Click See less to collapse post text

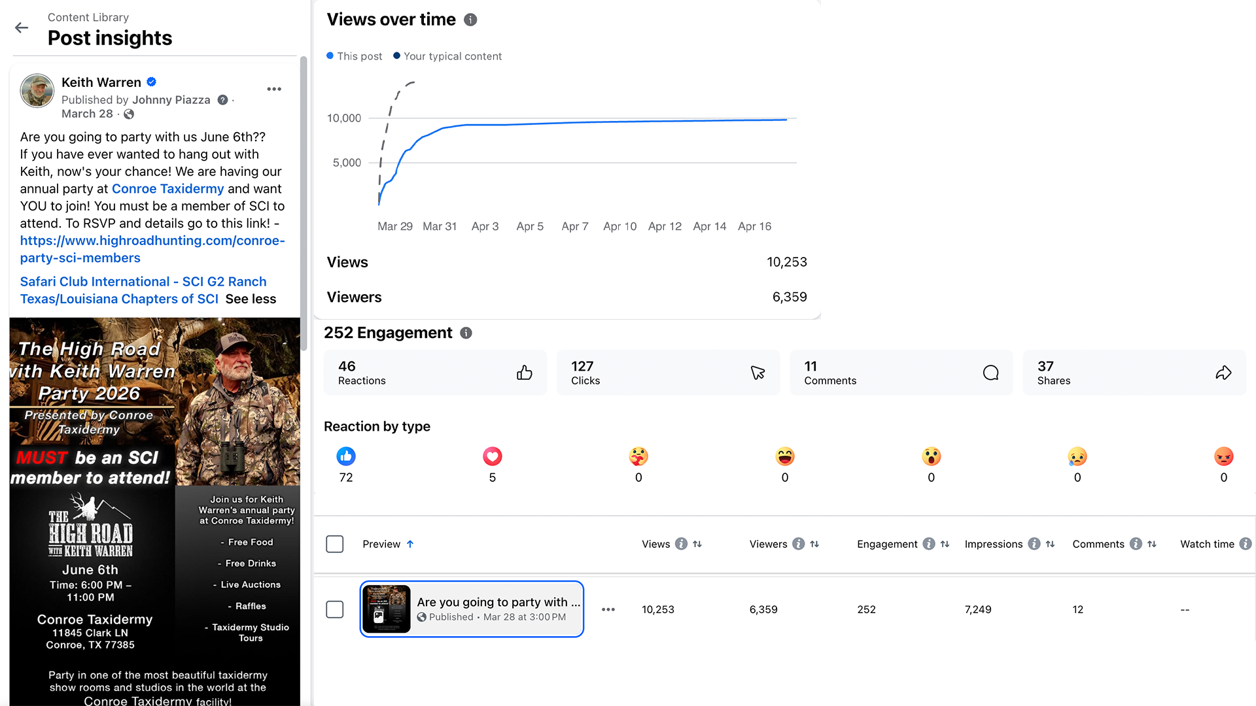click(251, 299)
